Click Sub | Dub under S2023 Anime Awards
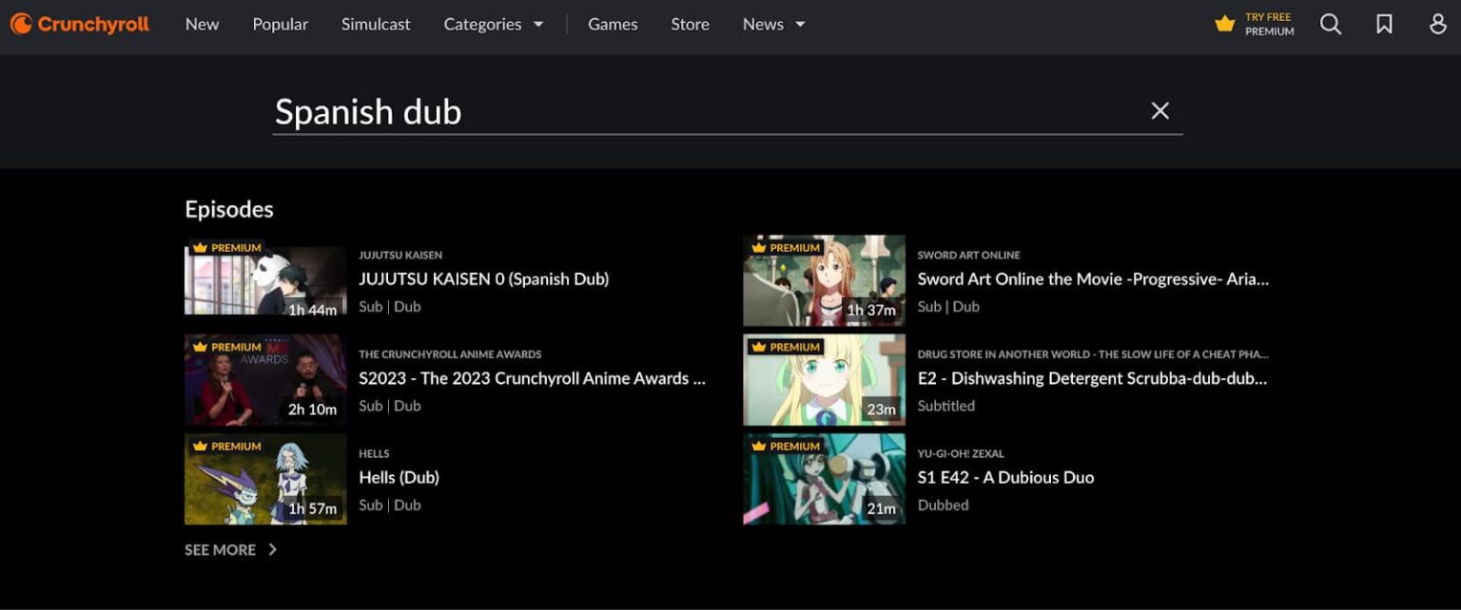1461x610 pixels. [390, 406]
